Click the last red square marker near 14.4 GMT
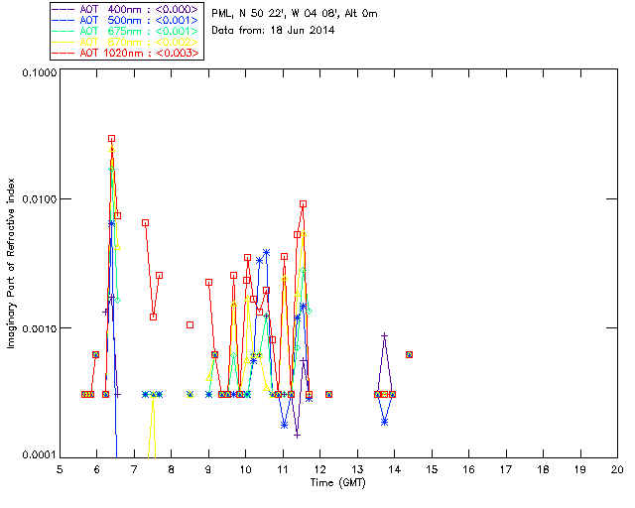Viewport: 635px width, 508px height. coord(409,354)
